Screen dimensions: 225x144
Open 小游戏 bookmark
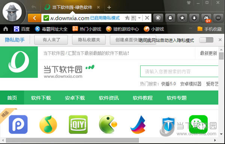[154, 29]
